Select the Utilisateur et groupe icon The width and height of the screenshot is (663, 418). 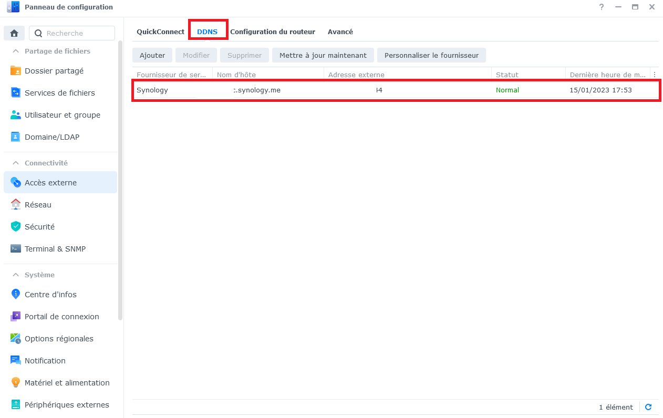(x=16, y=115)
